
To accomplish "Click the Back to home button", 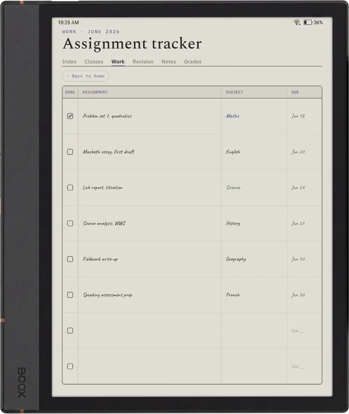I will point(86,76).
